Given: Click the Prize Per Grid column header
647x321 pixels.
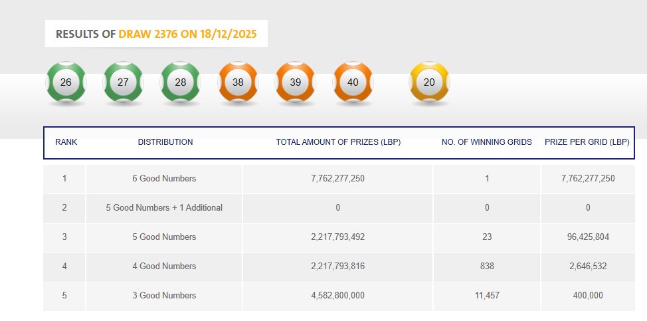Looking at the screenshot, I should 587,142.
